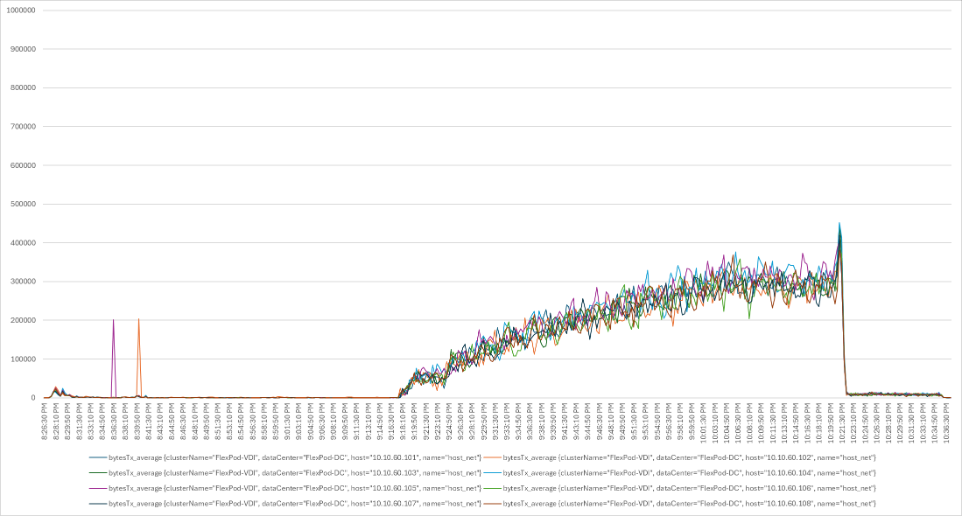Select the legend entry for host 10.10.60.104
The height and width of the screenshot is (516, 962).
(x=680, y=472)
